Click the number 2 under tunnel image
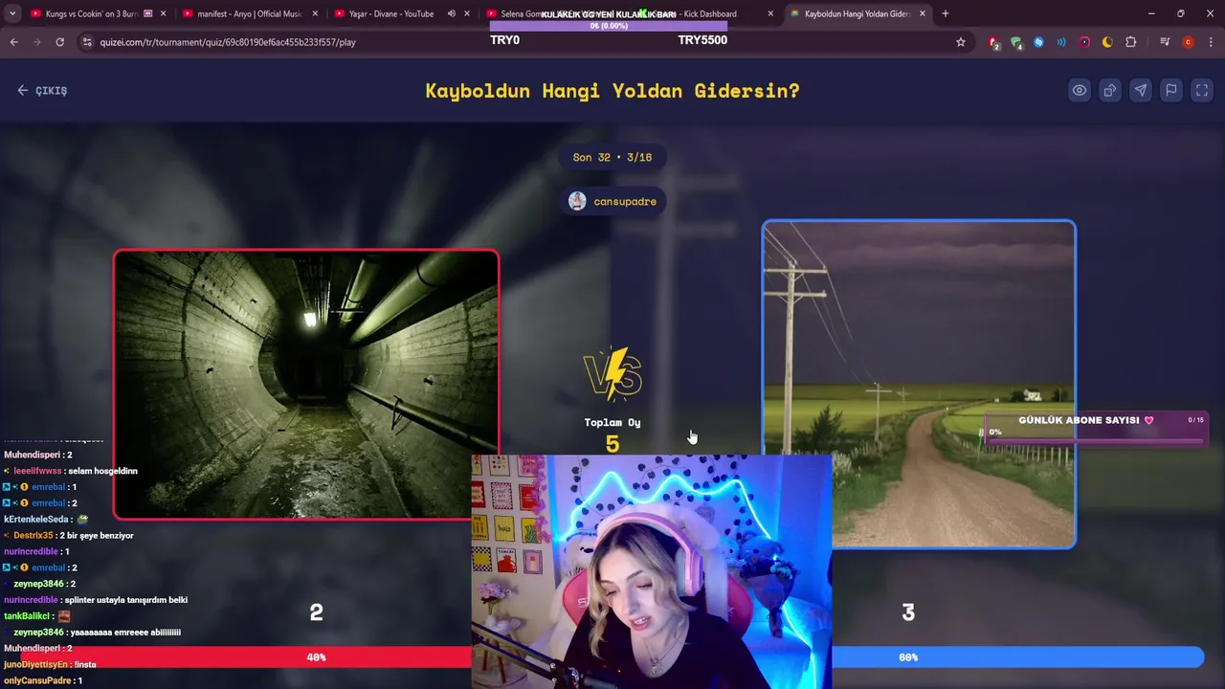Image resolution: width=1225 pixels, height=689 pixels. 316,612
